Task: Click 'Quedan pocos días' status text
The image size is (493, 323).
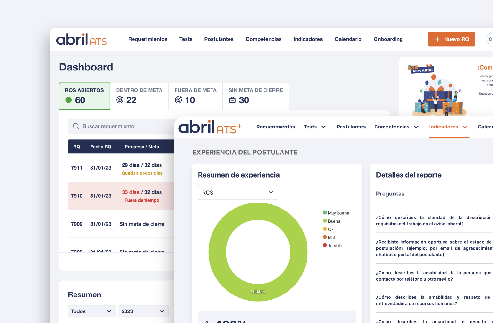Action: [142, 173]
